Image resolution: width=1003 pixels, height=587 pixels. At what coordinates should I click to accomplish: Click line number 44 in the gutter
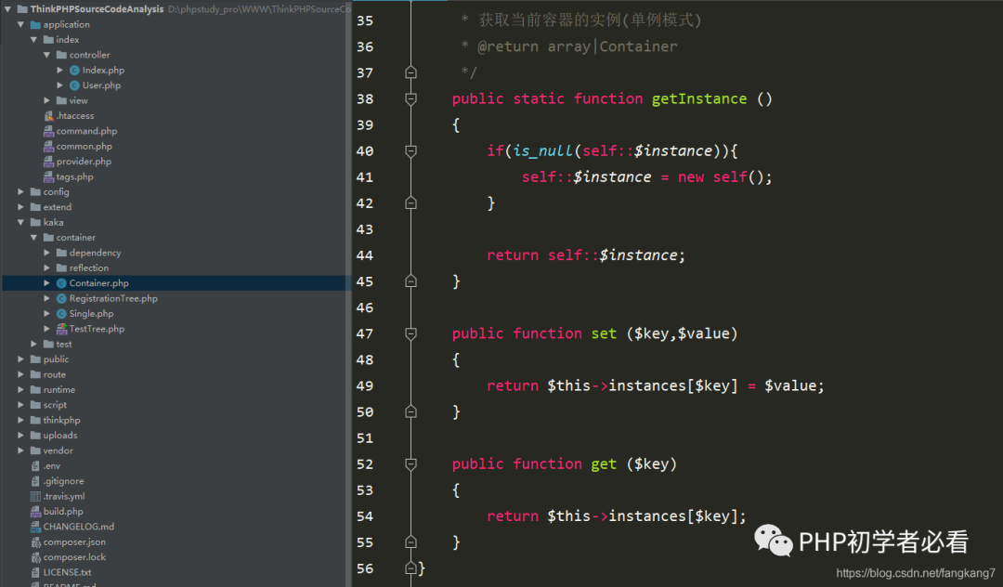[x=365, y=255]
